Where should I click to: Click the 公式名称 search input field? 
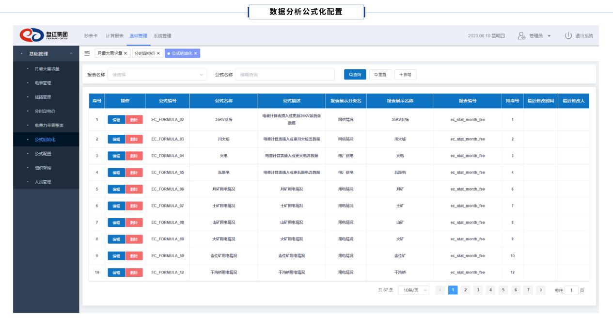[x=285, y=75]
